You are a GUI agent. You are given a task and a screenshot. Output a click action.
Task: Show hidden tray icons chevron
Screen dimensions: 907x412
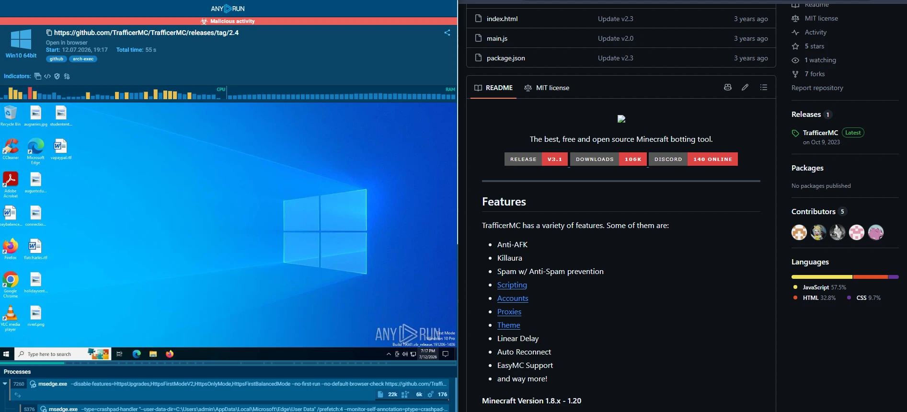coord(389,354)
